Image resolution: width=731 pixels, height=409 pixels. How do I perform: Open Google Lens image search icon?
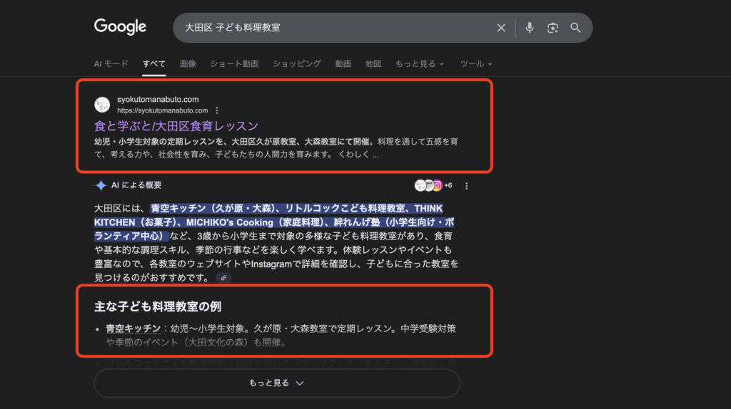[x=553, y=28]
